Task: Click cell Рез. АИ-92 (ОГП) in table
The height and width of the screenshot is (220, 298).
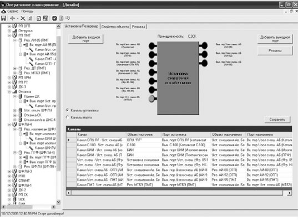Action: click(x=228, y=175)
